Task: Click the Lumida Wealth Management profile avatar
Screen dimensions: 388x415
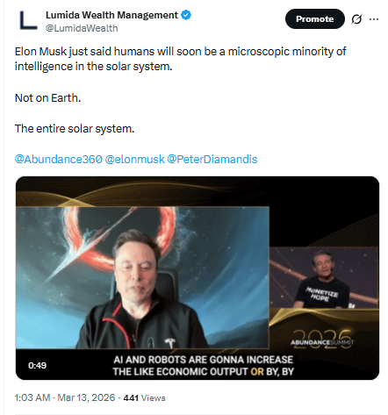Action: coord(28,20)
